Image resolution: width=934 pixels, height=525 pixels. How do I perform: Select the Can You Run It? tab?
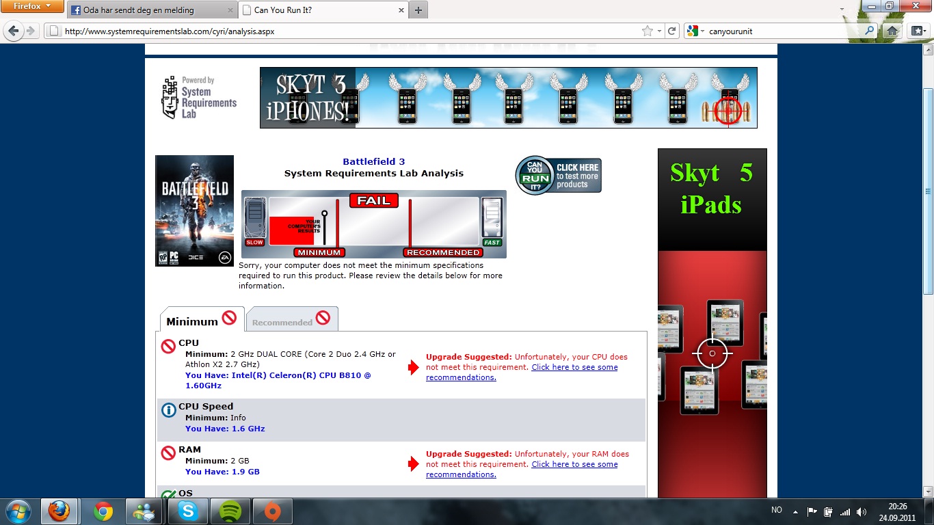[323, 10]
